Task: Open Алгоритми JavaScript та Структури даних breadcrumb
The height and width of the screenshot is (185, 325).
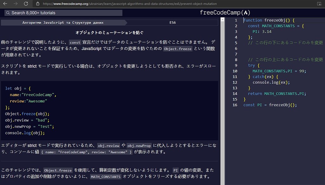Action: click(x=63, y=22)
